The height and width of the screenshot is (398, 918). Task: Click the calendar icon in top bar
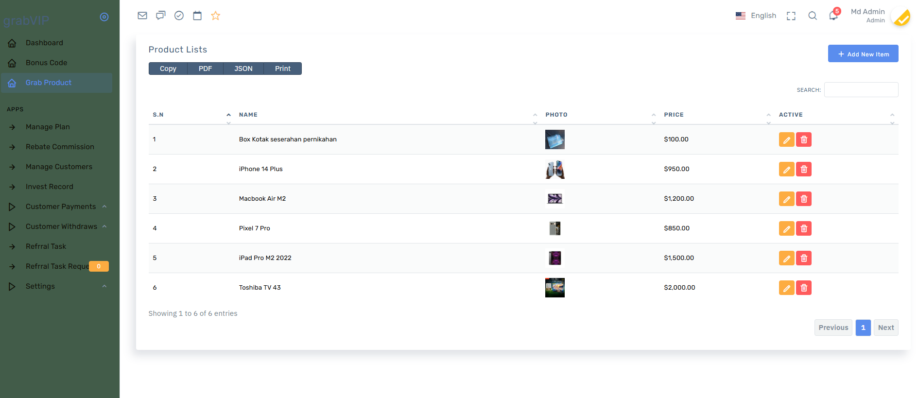(197, 16)
